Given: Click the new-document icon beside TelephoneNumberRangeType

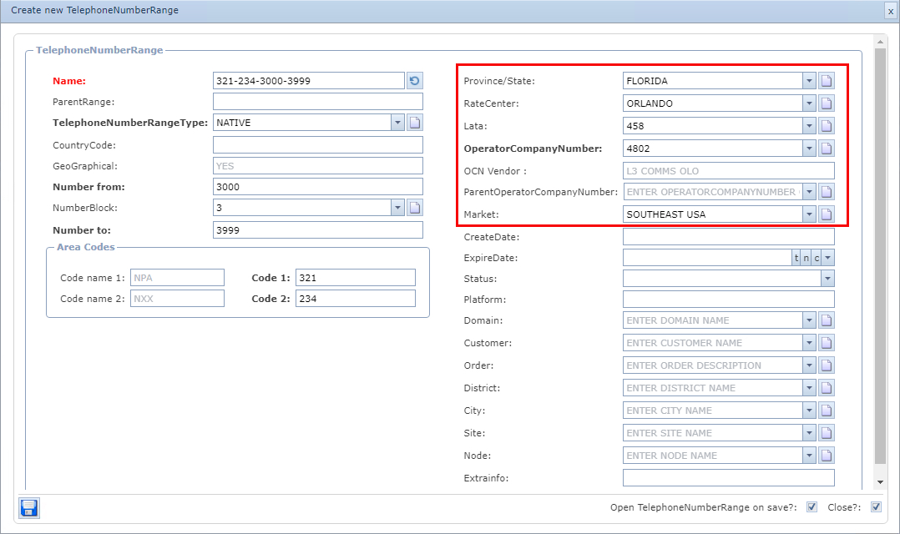Looking at the screenshot, I should [x=414, y=122].
